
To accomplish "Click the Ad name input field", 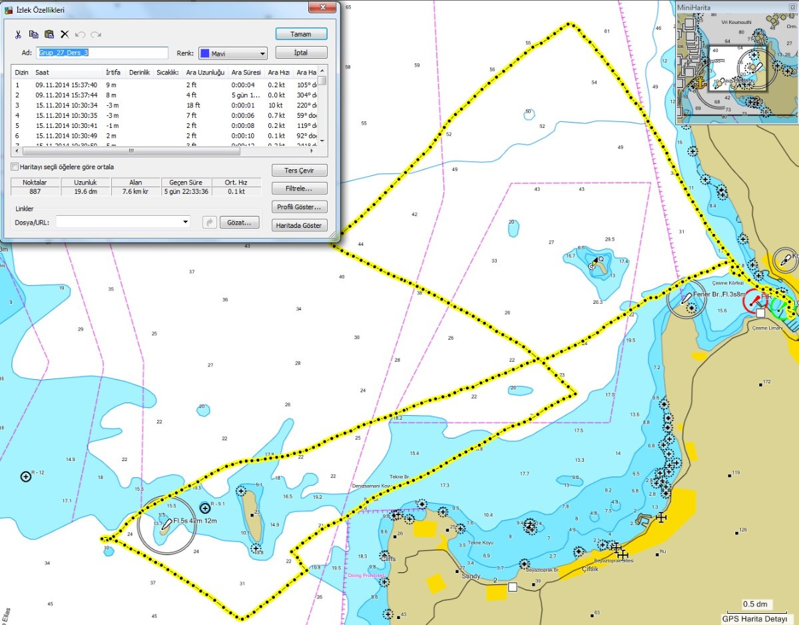I will coord(102,53).
